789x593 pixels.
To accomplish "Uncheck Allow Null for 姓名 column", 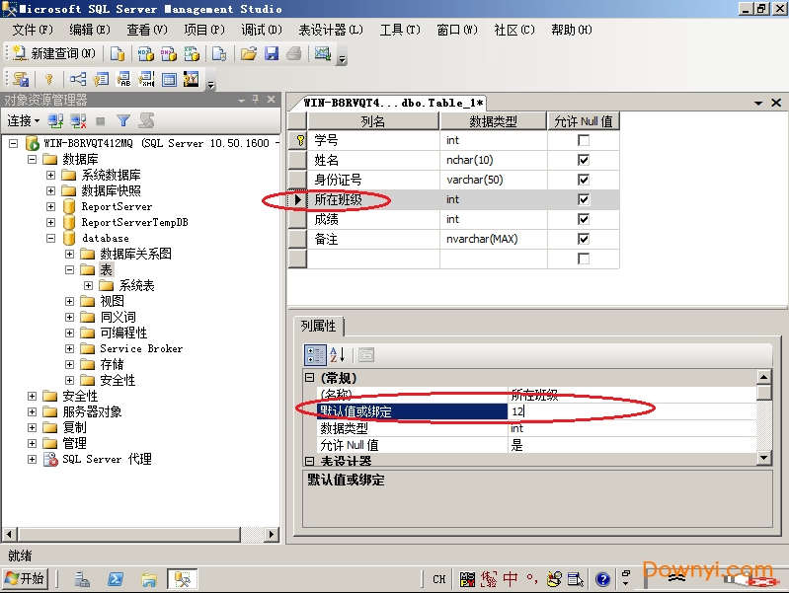I will click(x=584, y=160).
